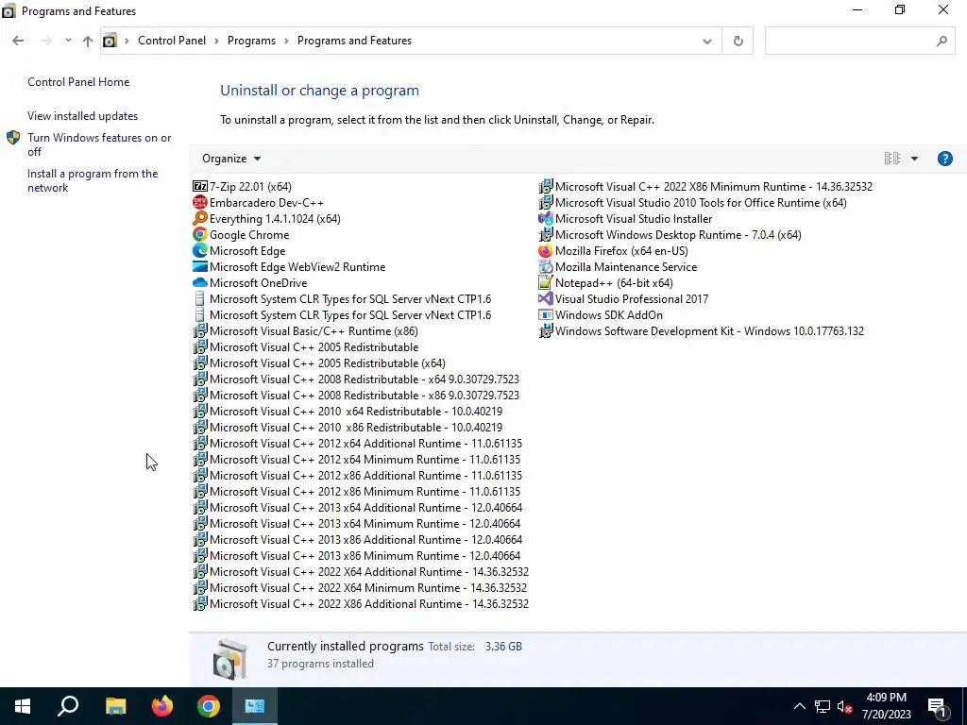This screenshot has height=725, width=967.
Task: Click the Everything search program icon
Action: coord(200,218)
